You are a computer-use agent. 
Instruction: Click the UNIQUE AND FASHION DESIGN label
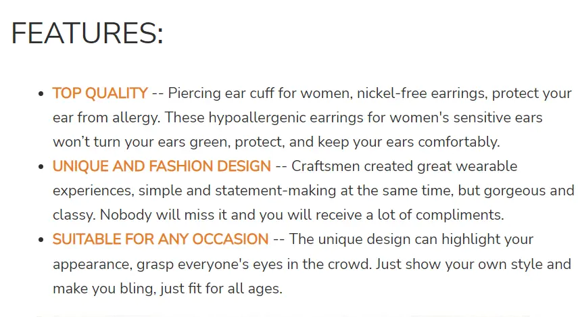[162, 166]
